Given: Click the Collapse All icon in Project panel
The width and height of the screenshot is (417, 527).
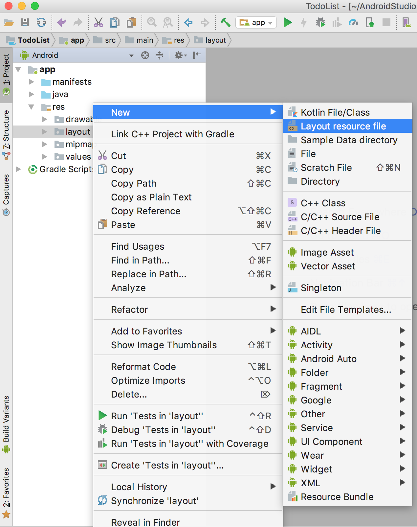Looking at the screenshot, I should pyautogui.click(x=159, y=55).
